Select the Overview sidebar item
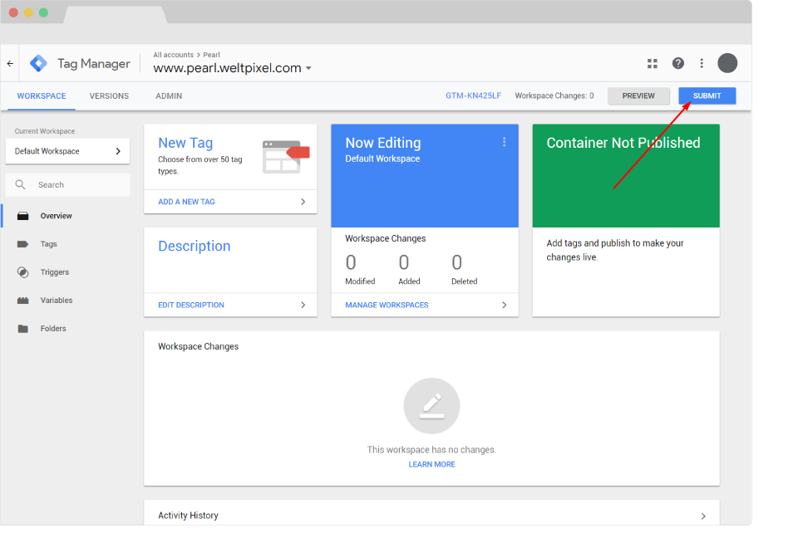 click(x=57, y=216)
